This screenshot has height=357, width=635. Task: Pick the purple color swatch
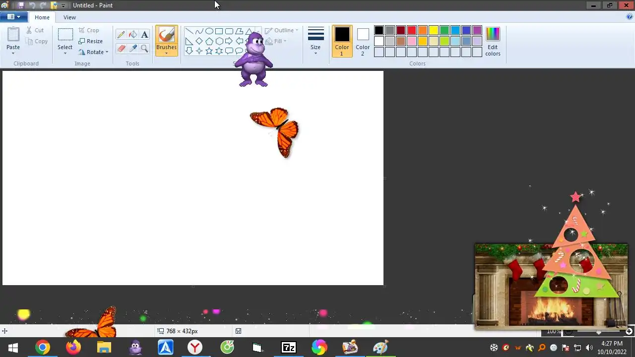pyautogui.click(x=477, y=30)
